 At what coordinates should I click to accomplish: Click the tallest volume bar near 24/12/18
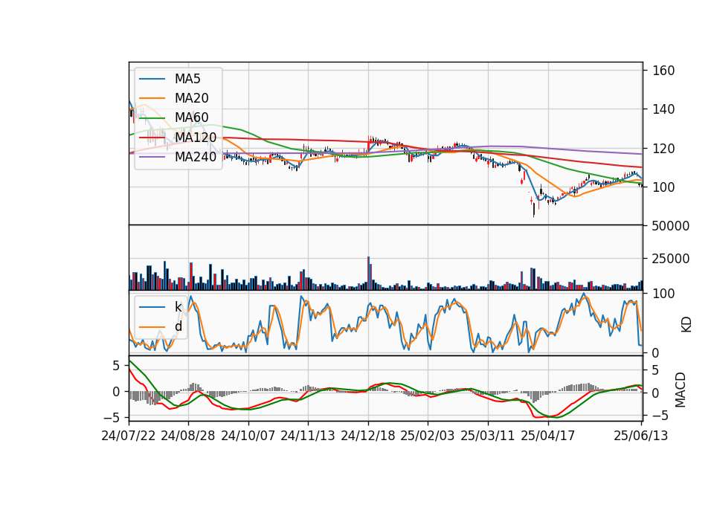(x=368, y=274)
